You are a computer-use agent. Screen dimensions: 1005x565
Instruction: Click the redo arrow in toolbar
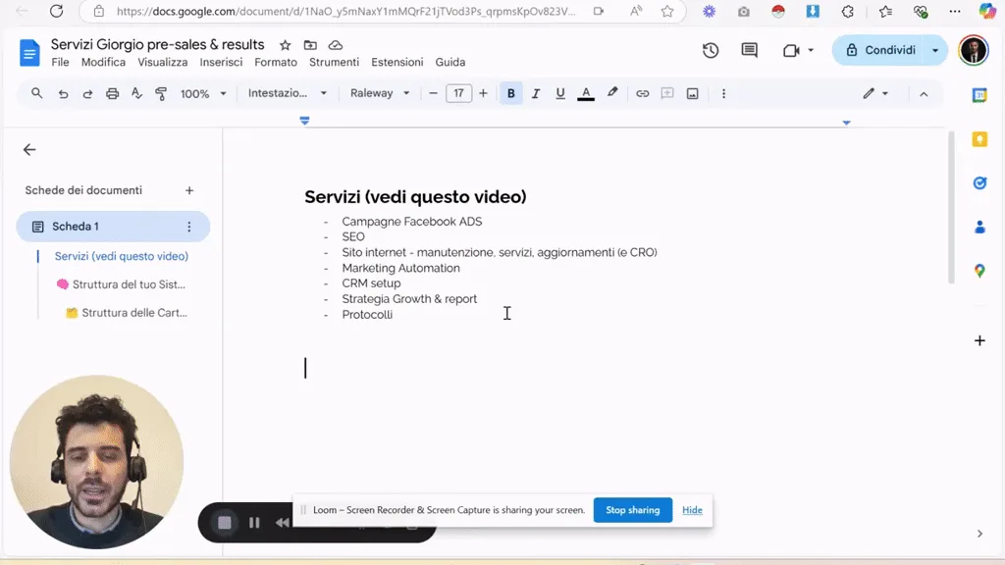[x=87, y=93]
